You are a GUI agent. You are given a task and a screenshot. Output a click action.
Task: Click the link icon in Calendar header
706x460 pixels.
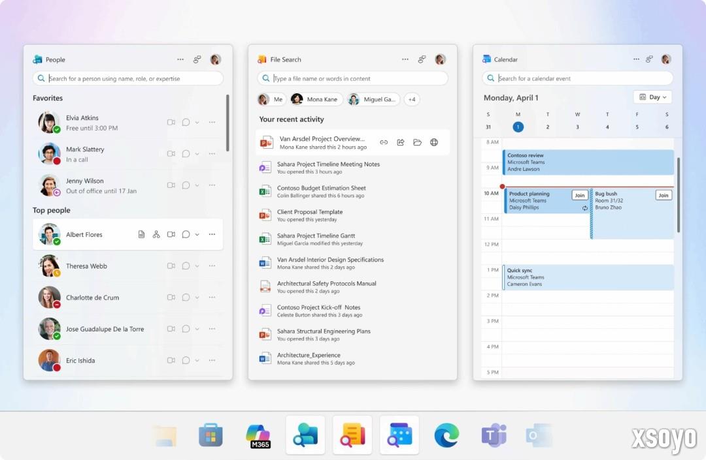pyautogui.click(x=649, y=59)
